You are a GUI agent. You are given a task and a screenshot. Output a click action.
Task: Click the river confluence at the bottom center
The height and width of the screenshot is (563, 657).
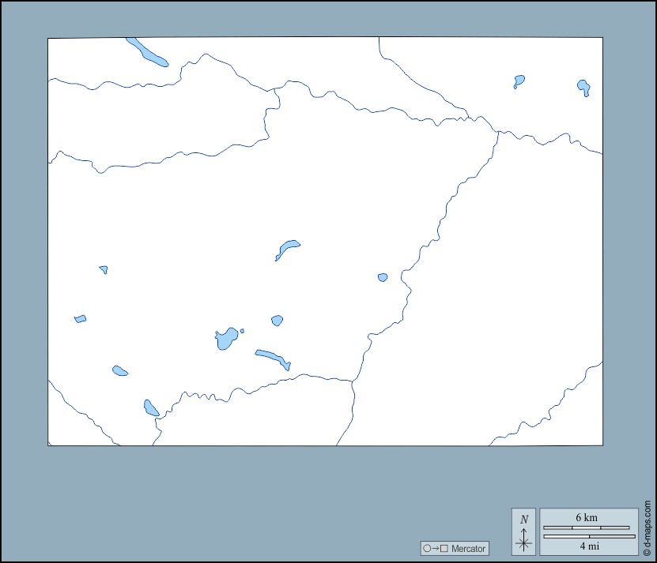353,381
